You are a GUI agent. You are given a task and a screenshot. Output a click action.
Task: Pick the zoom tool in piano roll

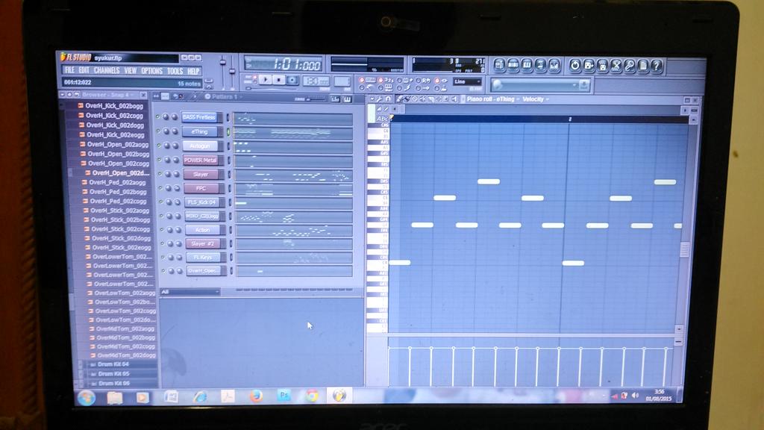point(446,99)
